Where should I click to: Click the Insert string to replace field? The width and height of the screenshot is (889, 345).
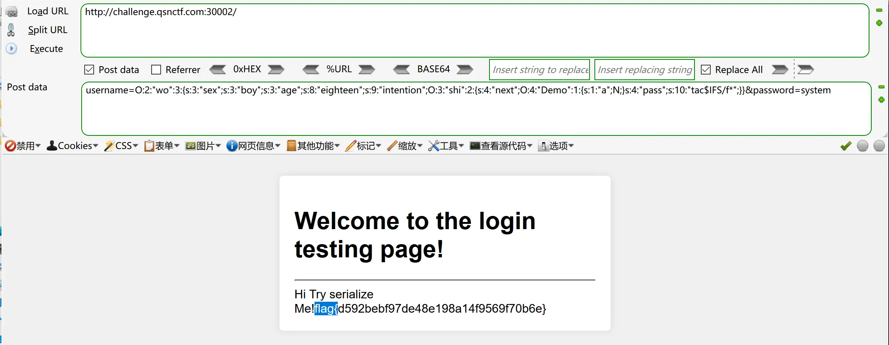[x=539, y=70]
